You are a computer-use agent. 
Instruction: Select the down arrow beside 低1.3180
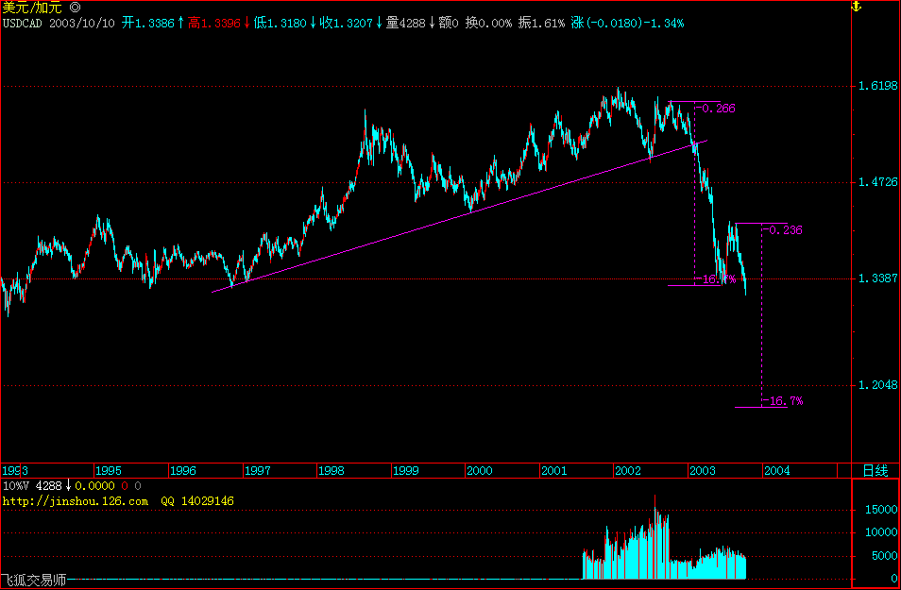pos(314,25)
